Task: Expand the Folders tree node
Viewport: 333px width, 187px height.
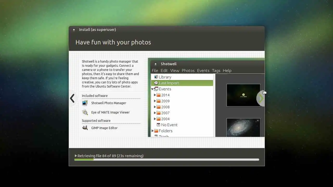Action: pos(152,131)
